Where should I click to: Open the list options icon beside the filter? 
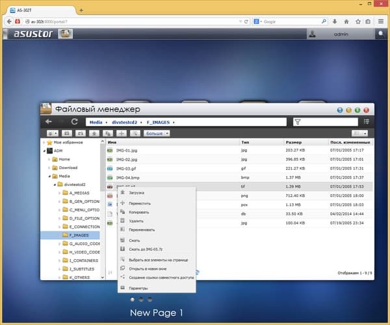(x=367, y=122)
